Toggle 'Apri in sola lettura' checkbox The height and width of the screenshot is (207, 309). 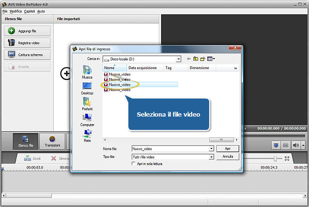(x=134, y=164)
